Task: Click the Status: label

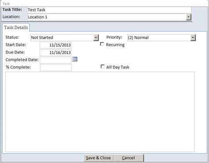Action: tap(12, 37)
